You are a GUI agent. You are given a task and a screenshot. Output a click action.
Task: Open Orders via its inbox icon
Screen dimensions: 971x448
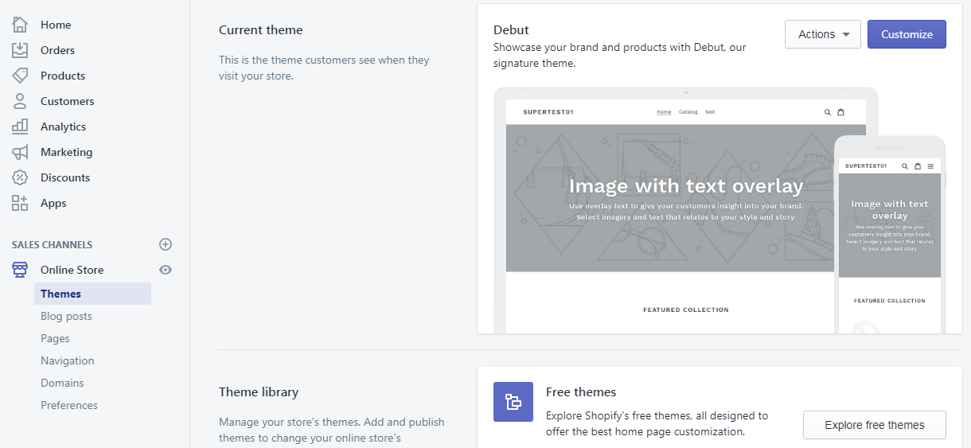click(20, 50)
